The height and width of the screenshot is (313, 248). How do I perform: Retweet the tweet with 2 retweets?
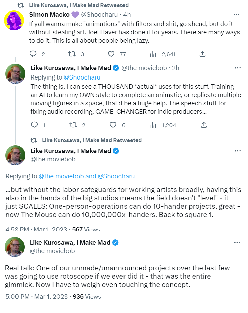coord(73,125)
